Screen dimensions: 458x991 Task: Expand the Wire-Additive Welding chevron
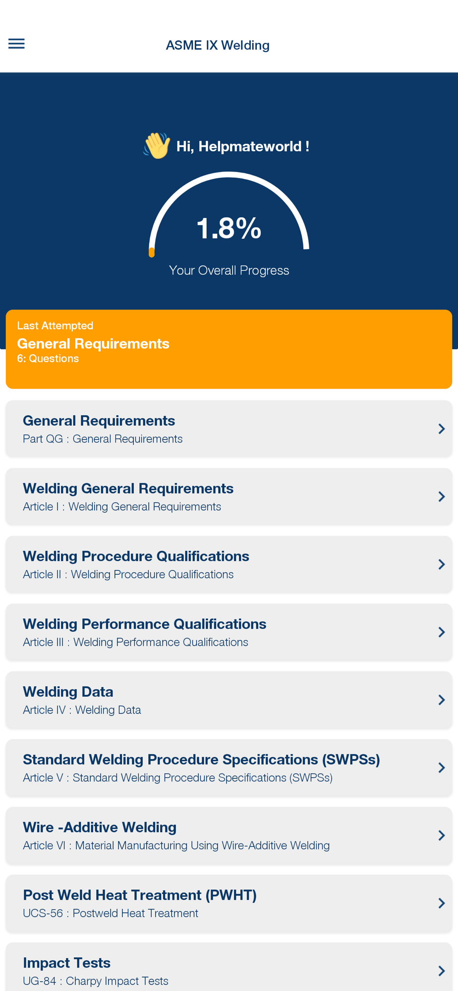pyautogui.click(x=441, y=835)
